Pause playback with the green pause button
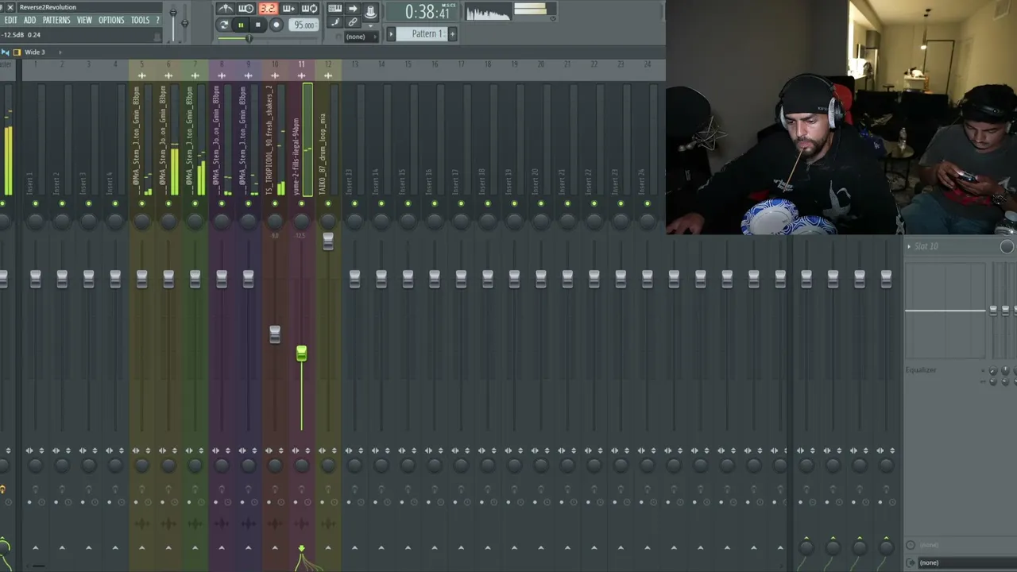Screen dimensions: 1017x572 (x=240, y=25)
